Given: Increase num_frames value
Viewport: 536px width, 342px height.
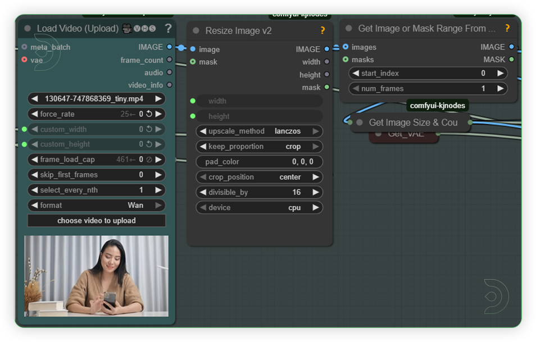Looking at the screenshot, I should [x=501, y=89].
